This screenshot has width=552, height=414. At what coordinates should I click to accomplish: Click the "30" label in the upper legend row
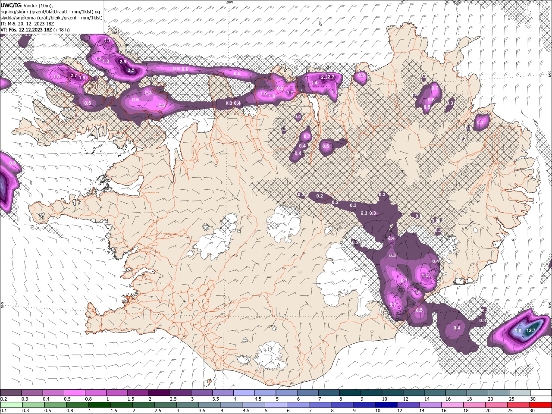coord(533,399)
